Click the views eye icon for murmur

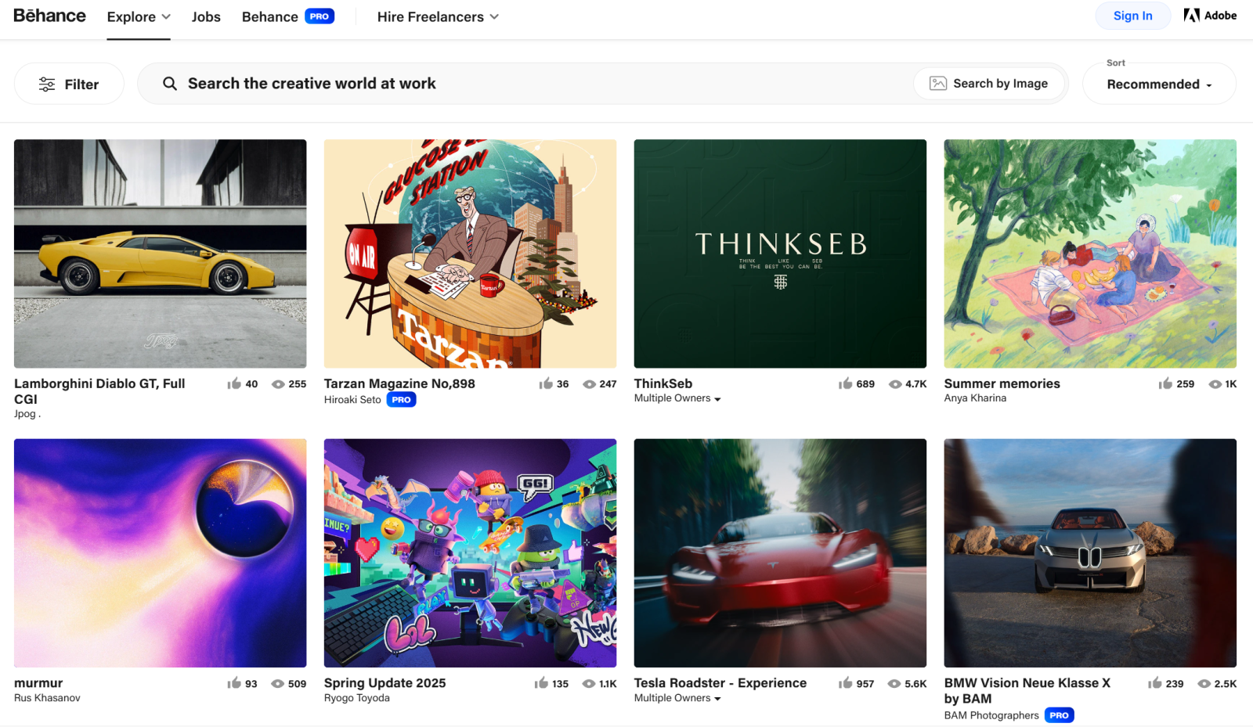click(x=278, y=684)
